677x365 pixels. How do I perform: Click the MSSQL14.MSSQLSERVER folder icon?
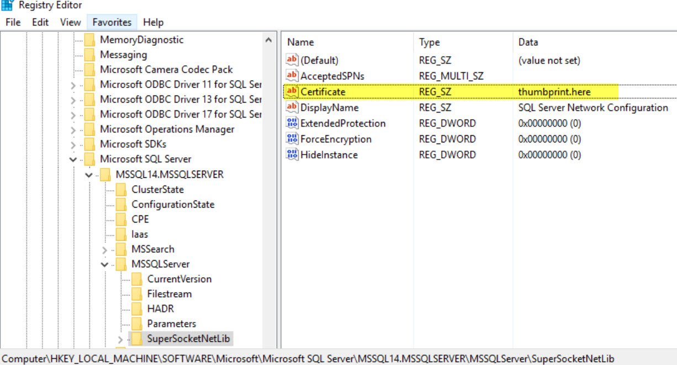[105, 174]
